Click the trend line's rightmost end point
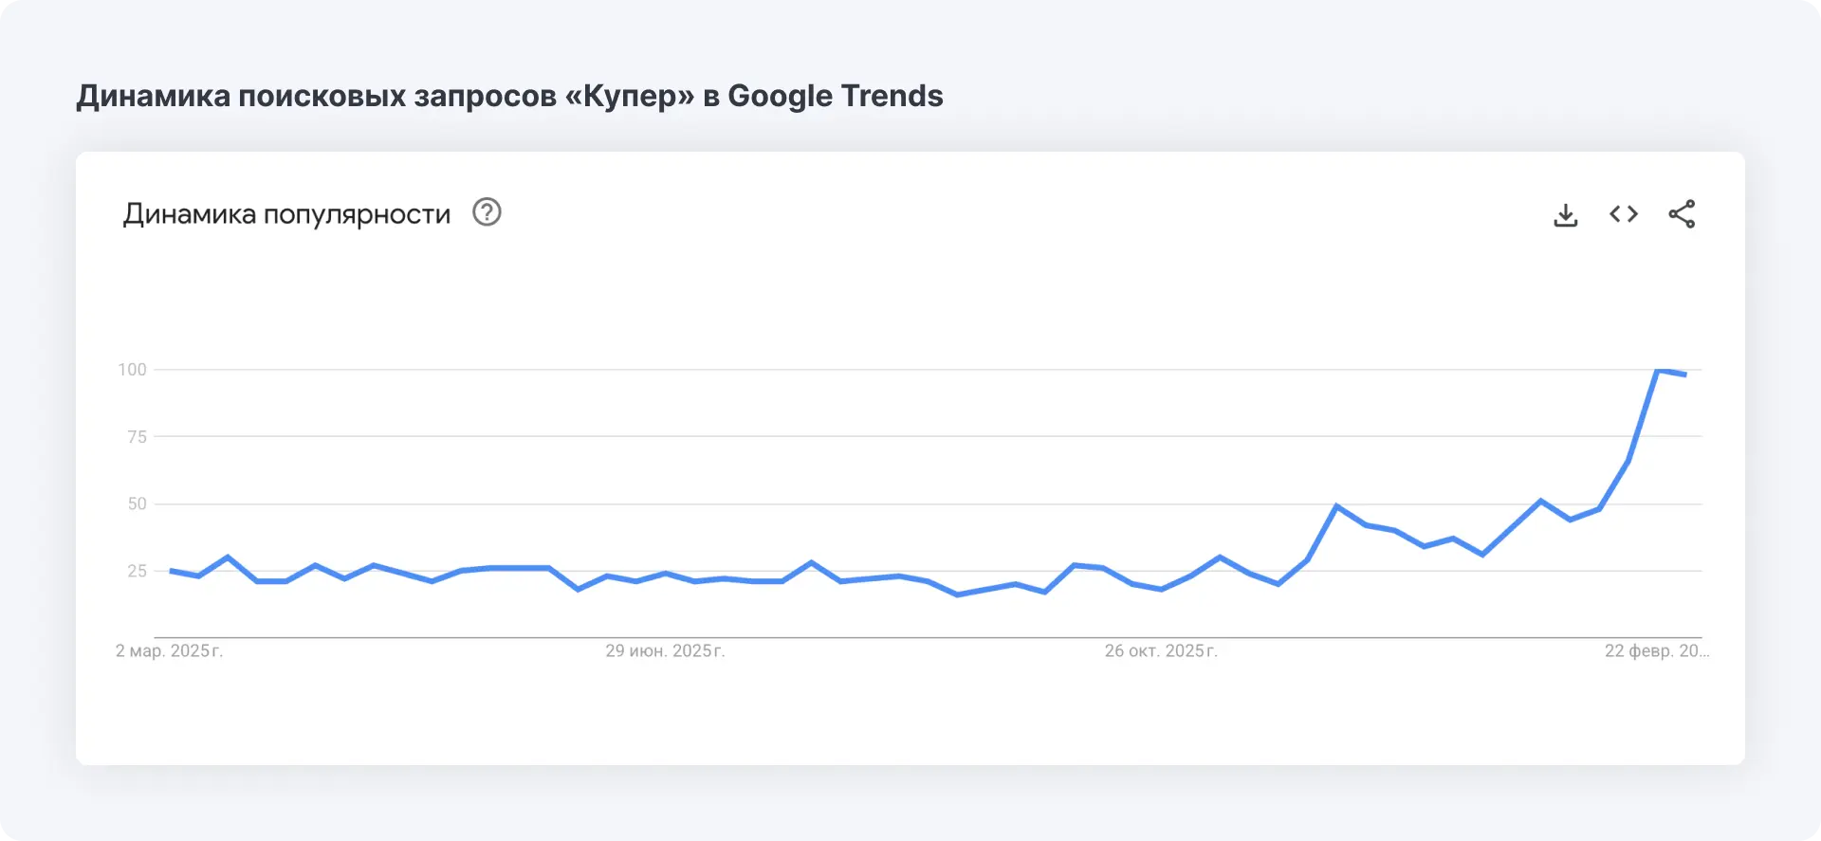The image size is (1821, 841). (1685, 375)
